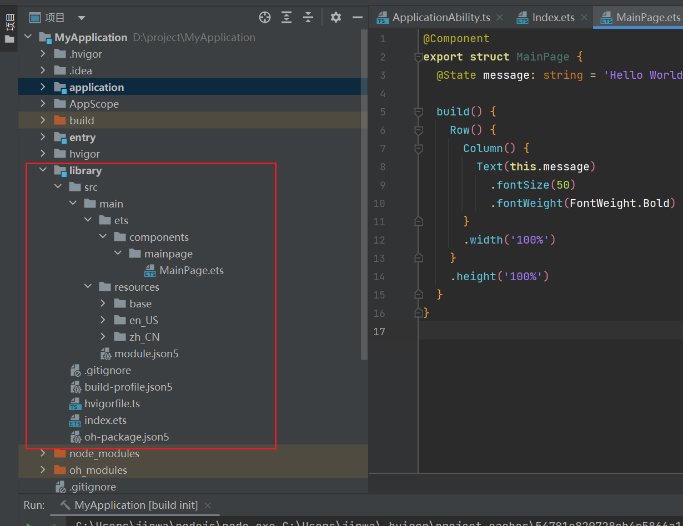683x526 pixels.
Task: Collapse the components folder chevron
Action: [103, 237]
